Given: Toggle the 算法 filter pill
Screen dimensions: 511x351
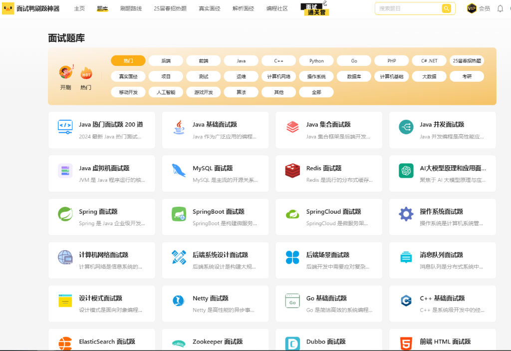Looking at the screenshot, I should coord(241,92).
